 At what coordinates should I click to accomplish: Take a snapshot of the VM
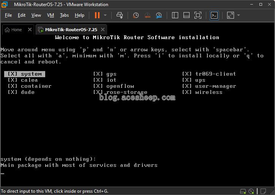pos(136,15)
